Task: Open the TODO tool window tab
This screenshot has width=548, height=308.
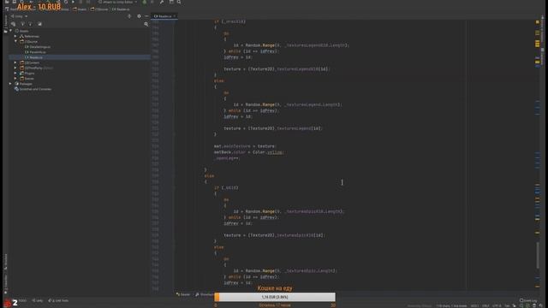Action: tap(22, 300)
